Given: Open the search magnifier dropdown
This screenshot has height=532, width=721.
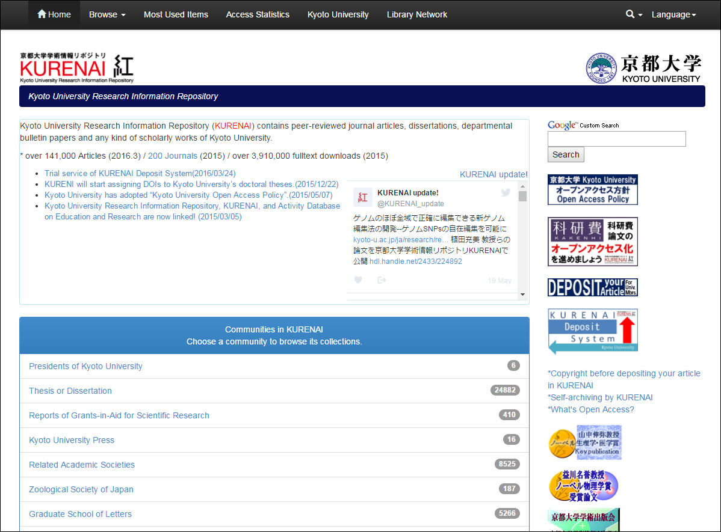Looking at the screenshot, I should point(634,14).
